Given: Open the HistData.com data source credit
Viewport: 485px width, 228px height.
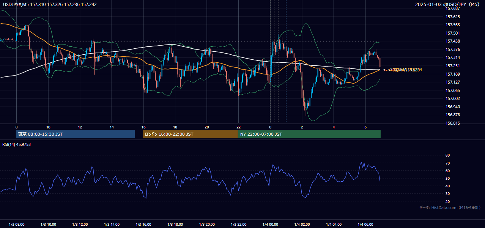Looking at the screenshot, I should pyautogui.click(x=450, y=207).
